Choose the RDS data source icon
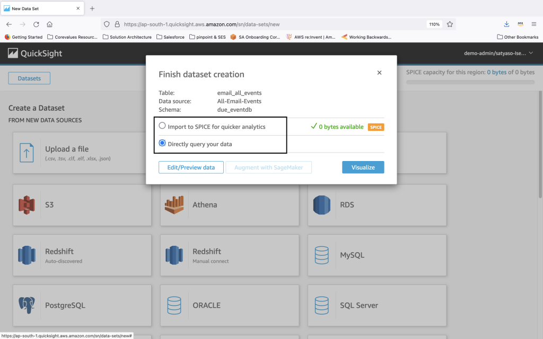 tap(322, 205)
